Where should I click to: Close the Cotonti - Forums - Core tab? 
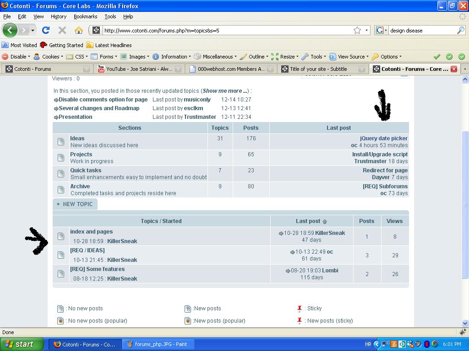pos(454,69)
